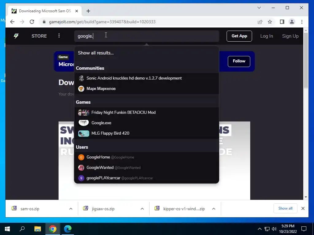This screenshot has height=235, width=314.
Task: Click the purple googlePLAYcarrcar avatar icon
Action: 81,178
